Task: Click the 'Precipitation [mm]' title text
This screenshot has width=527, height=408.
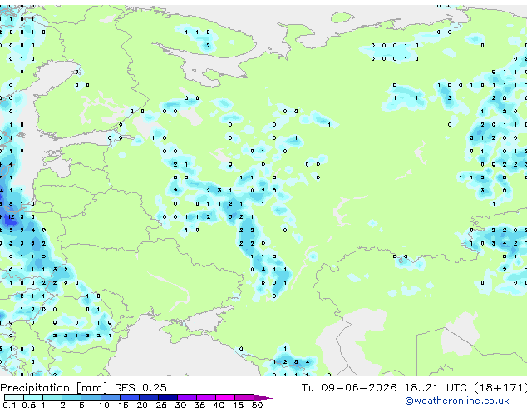Action: 54,388
